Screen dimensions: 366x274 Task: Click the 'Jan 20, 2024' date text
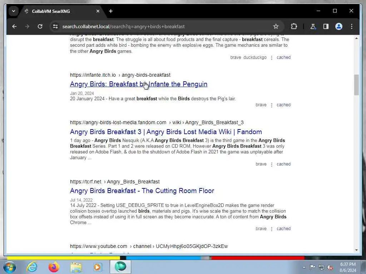click(82, 93)
